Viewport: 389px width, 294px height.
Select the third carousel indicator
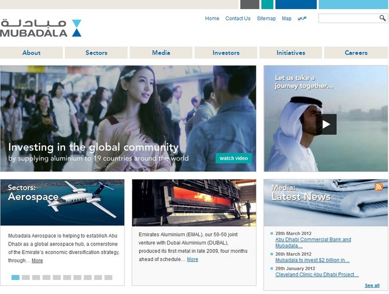point(36,278)
